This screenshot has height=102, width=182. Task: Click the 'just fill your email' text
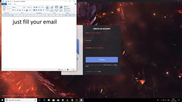(35, 22)
